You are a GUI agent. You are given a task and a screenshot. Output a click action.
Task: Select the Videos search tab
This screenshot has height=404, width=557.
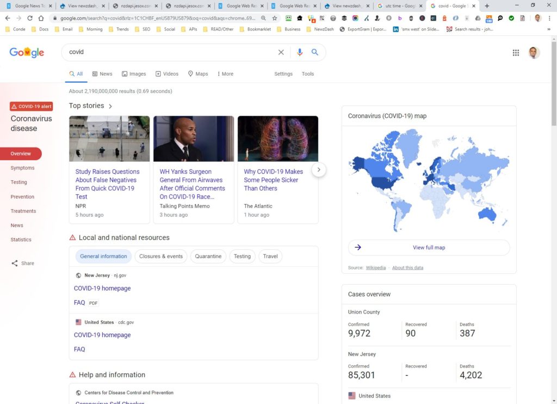(x=167, y=74)
